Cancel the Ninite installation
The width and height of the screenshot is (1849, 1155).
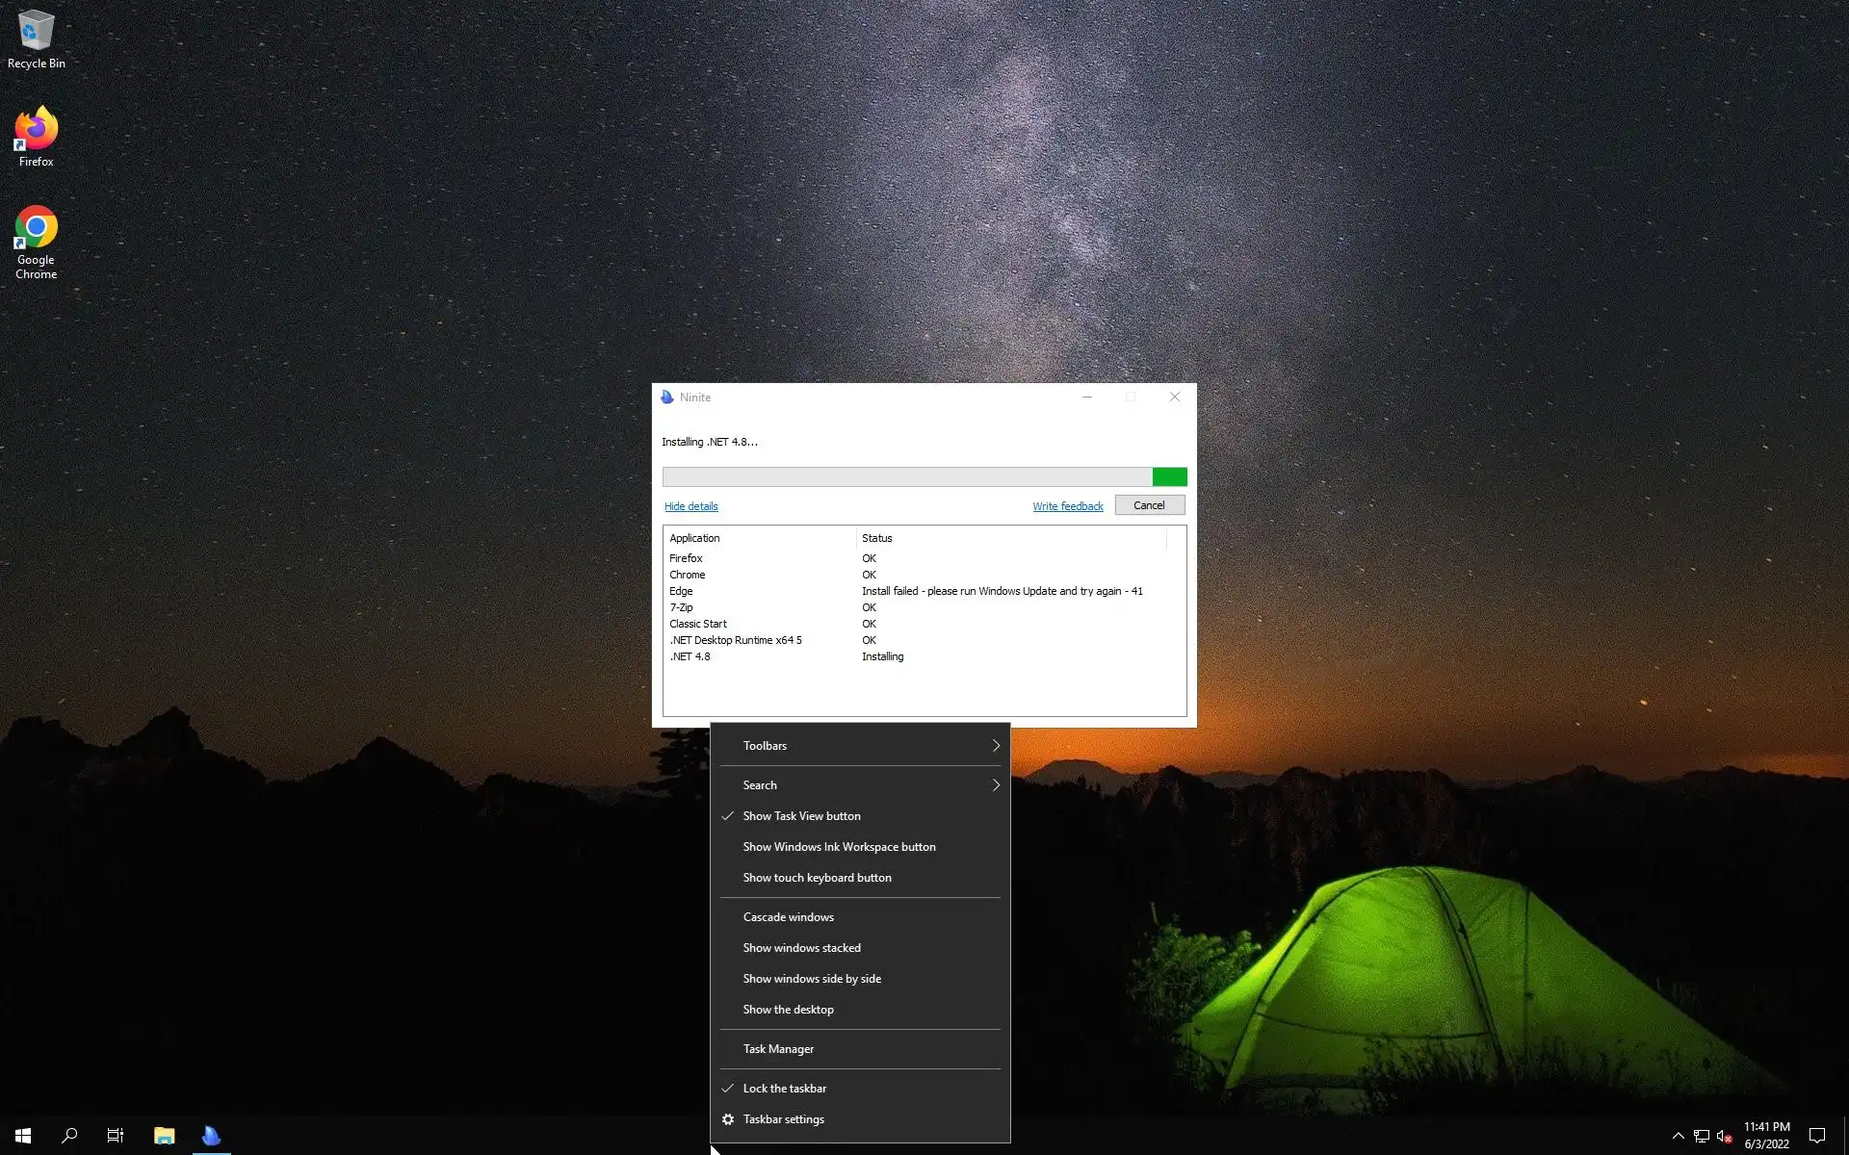pyautogui.click(x=1149, y=505)
